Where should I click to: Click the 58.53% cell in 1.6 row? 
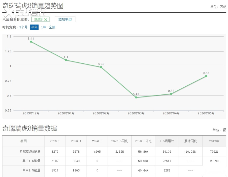143,161
